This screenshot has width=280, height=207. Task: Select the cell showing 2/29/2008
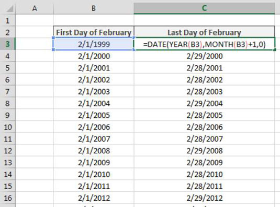click(204, 151)
